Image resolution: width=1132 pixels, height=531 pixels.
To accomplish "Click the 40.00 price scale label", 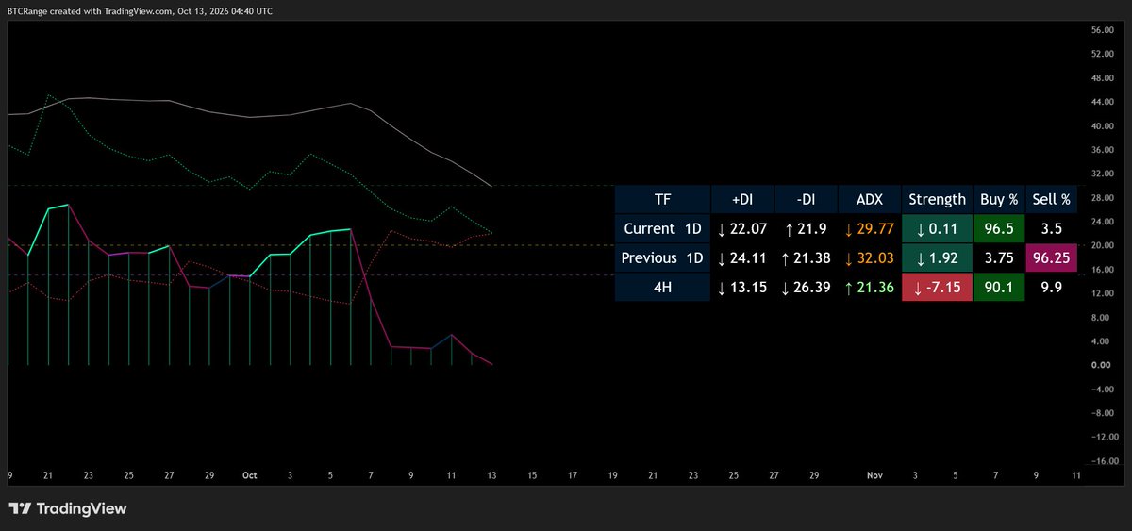I will tap(1103, 125).
